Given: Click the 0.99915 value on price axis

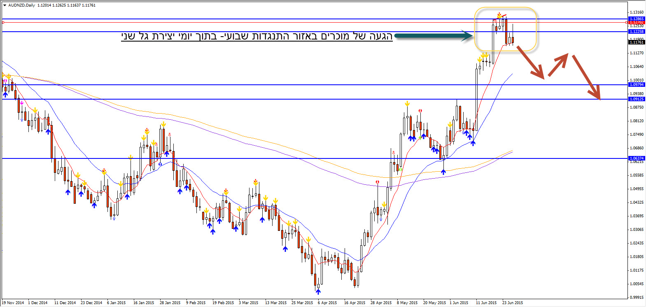Looking at the screenshot, I should 637,297.
